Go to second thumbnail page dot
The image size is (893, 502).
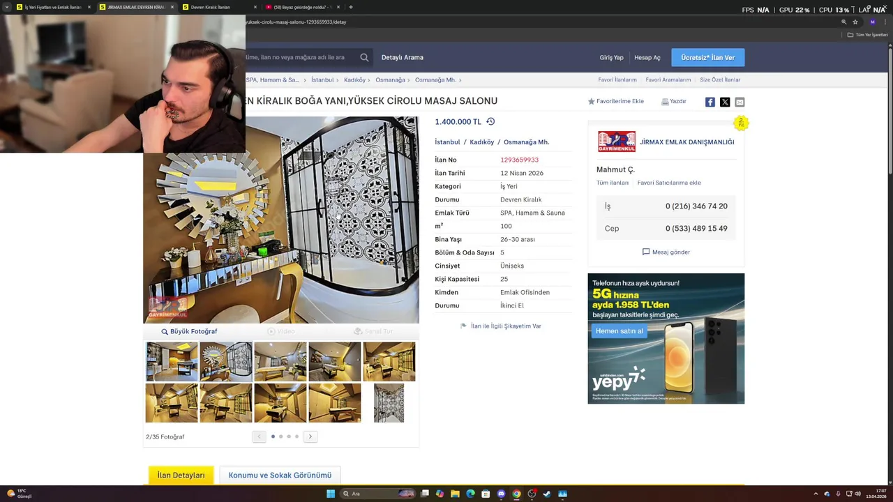point(280,436)
